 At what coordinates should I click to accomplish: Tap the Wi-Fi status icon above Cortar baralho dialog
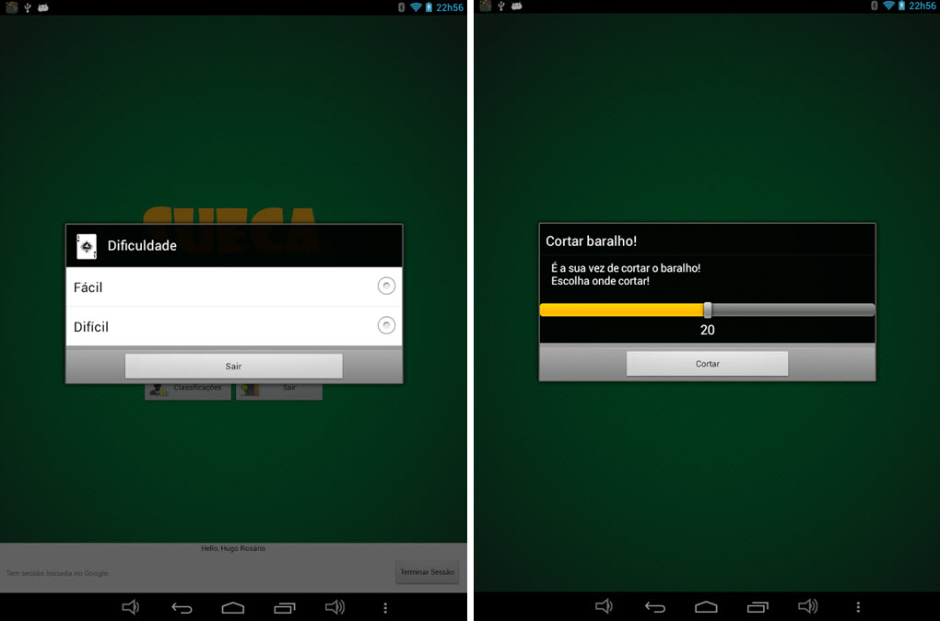(x=888, y=6)
